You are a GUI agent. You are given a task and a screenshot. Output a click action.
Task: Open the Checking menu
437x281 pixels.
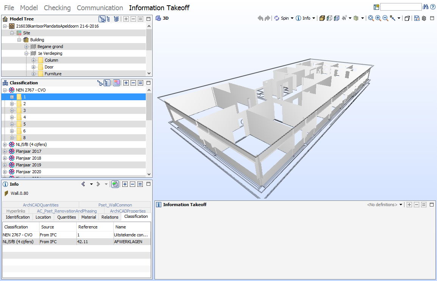pyautogui.click(x=57, y=8)
